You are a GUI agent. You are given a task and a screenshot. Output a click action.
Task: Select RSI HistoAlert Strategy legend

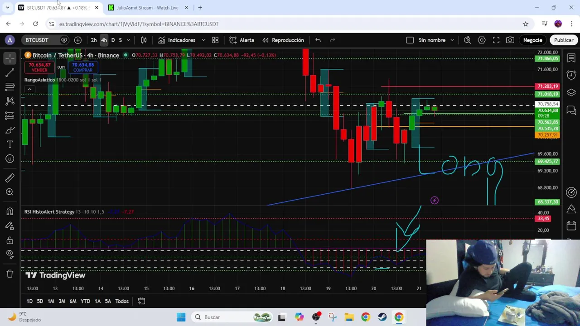click(49, 212)
